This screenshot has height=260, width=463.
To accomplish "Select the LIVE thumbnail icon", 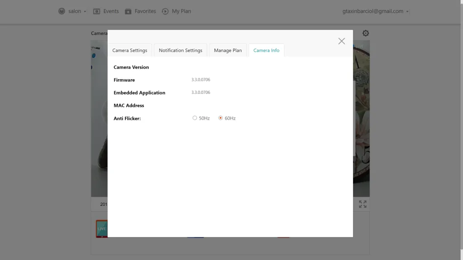I will (102, 228).
